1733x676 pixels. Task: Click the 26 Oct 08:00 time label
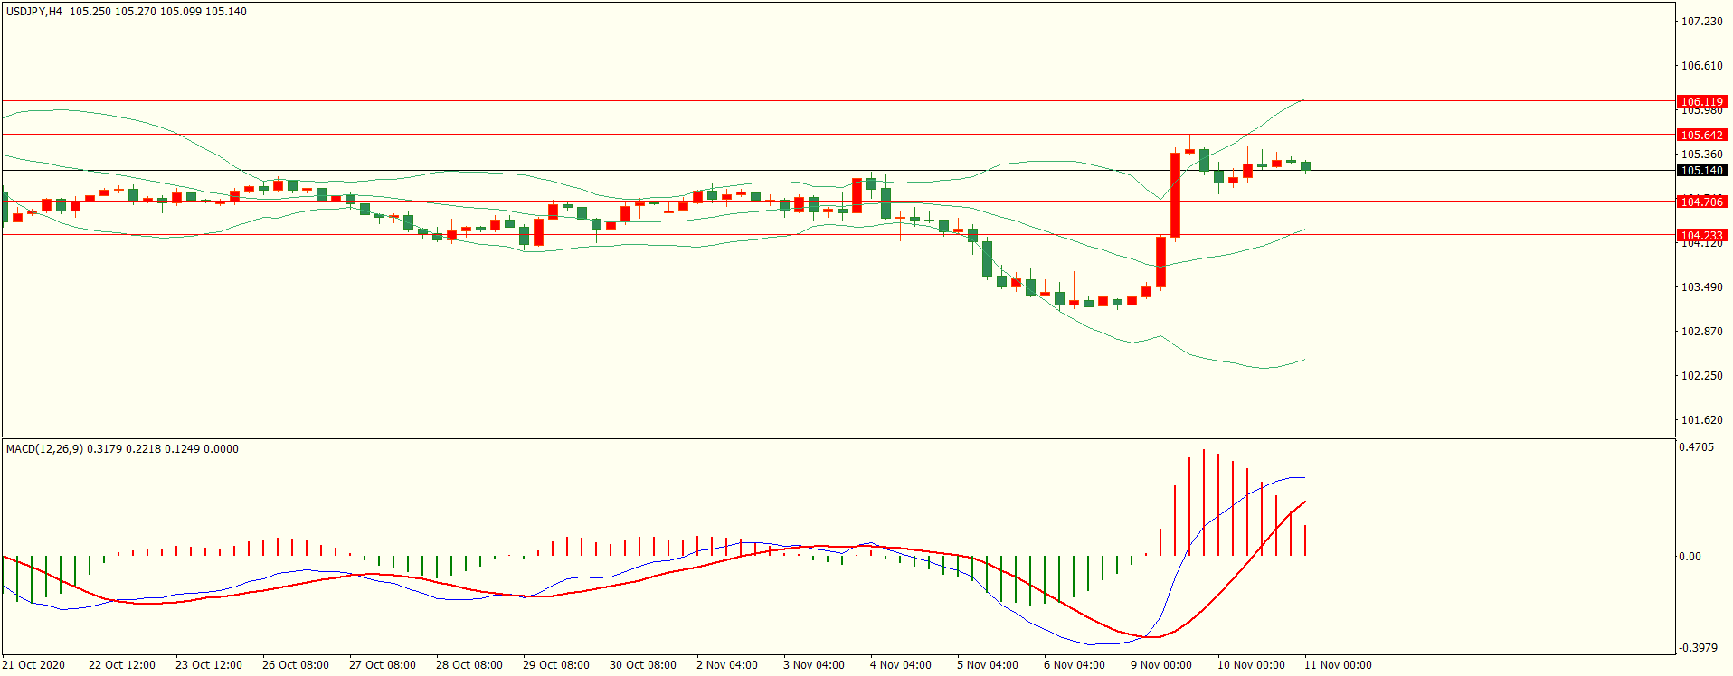click(296, 665)
